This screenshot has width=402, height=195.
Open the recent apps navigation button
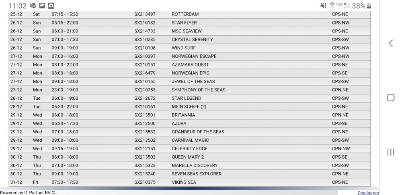click(x=390, y=152)
